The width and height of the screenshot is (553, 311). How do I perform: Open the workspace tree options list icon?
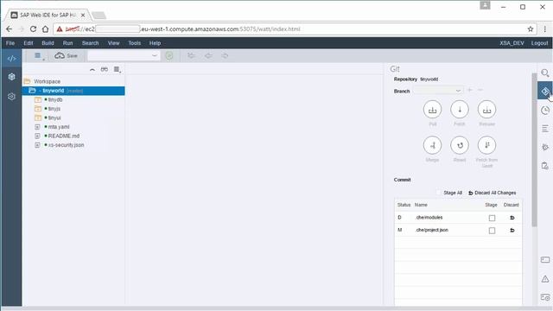[118, 69]
